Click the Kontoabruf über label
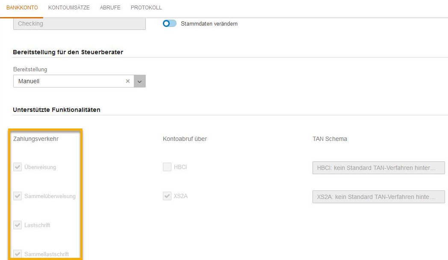The height and width of the screenshot is (260, 448). pyautogui.click(x=185, y=139)
